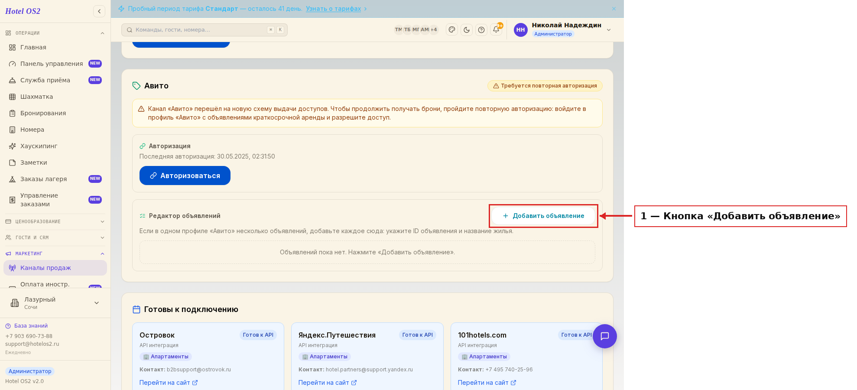Viewport: 857px width, 390px height.
Task: Click the stacked team avatars group
Action: click(416, 30)
